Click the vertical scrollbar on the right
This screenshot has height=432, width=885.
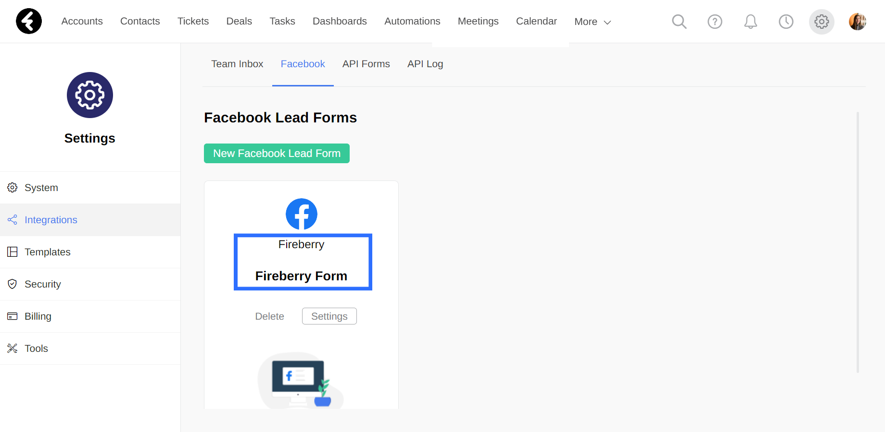pos(858,242)
